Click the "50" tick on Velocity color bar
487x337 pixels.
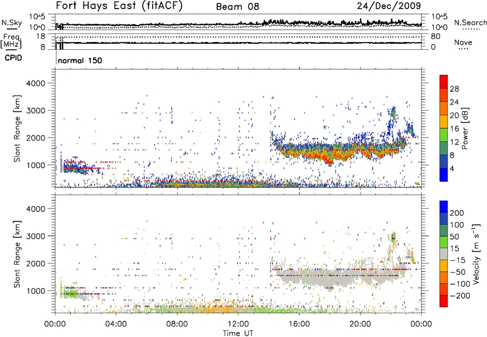point(454,237)
